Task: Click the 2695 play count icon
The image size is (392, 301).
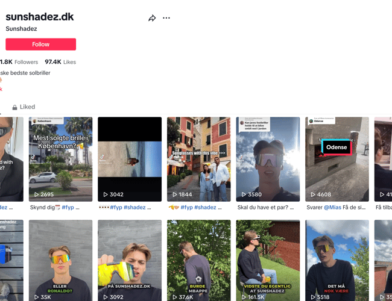Action: [x=37, y=194]
